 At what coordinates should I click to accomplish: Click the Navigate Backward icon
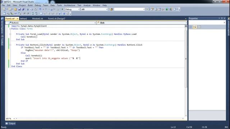(52, 9)
